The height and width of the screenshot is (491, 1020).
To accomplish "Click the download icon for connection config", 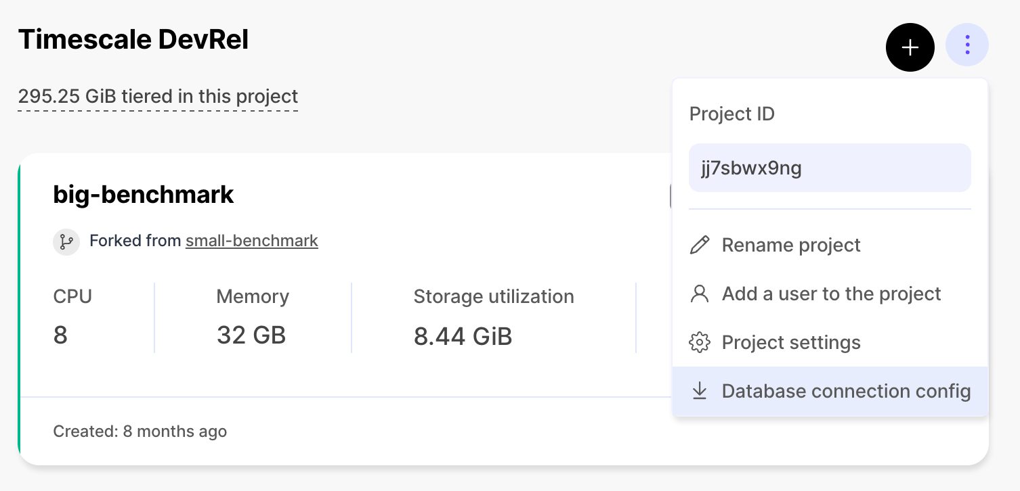I will click(700, 391).
